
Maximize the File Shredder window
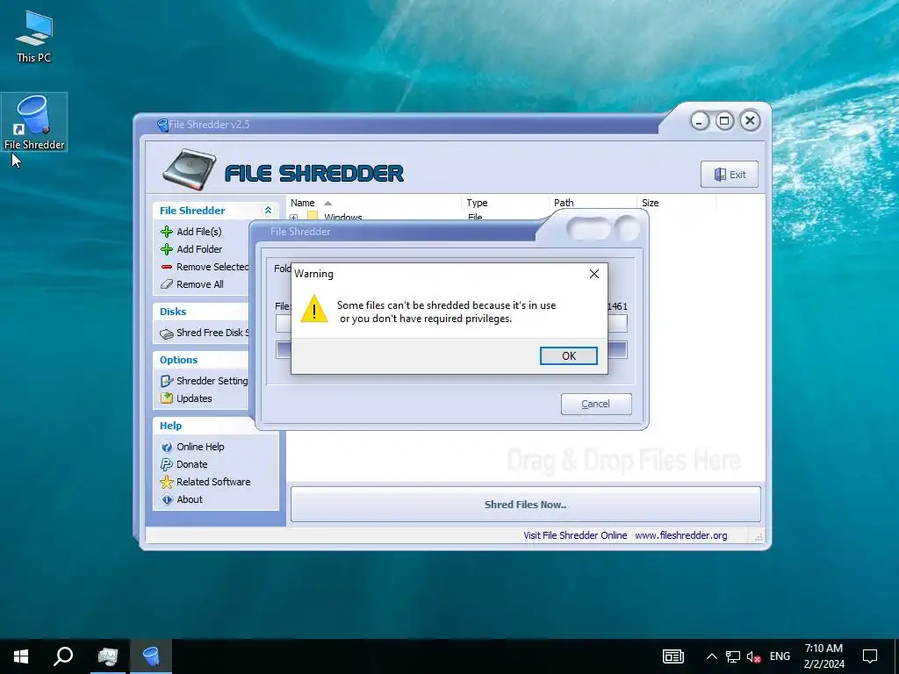pos(724,121)
